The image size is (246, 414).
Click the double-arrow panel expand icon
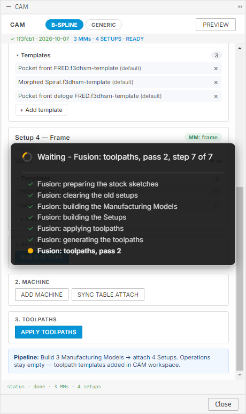(240, 6)
